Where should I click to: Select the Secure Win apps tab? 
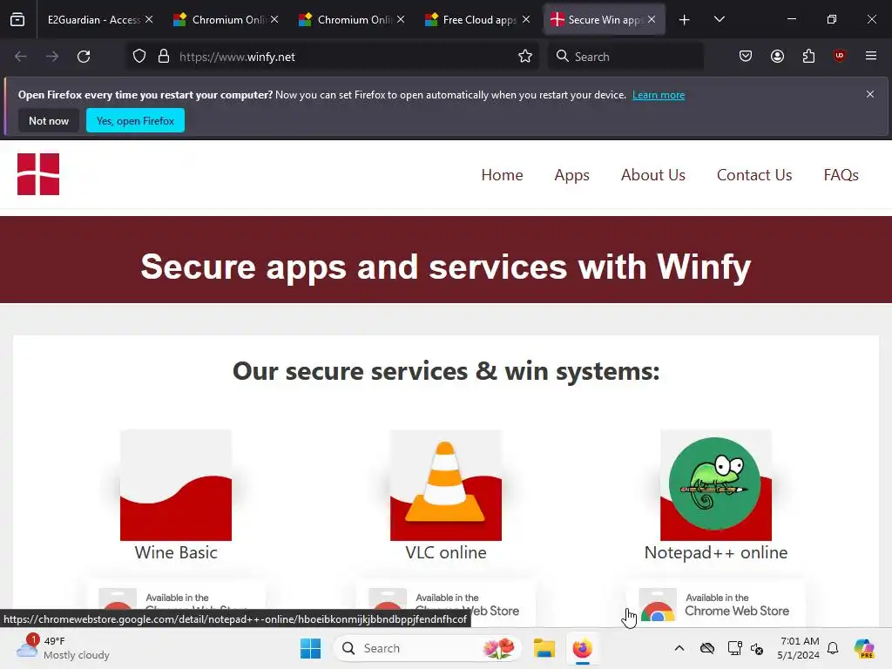point(605,20)
